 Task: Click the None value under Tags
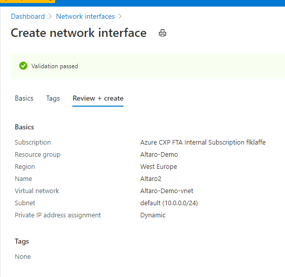coord(23,257)
